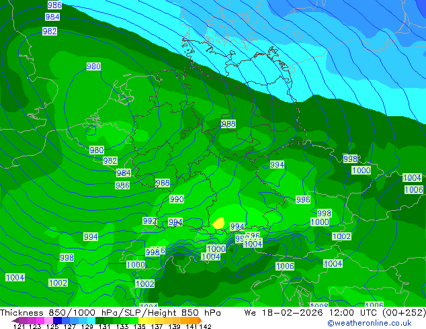The width and height of the screenshot is (426, 329).
Task: Select the 986 label at the map's top edge
Action: coord(54,5)
